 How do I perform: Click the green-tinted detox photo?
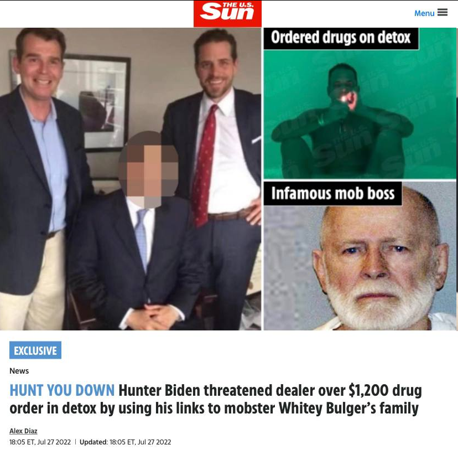[x=360, y=103]
